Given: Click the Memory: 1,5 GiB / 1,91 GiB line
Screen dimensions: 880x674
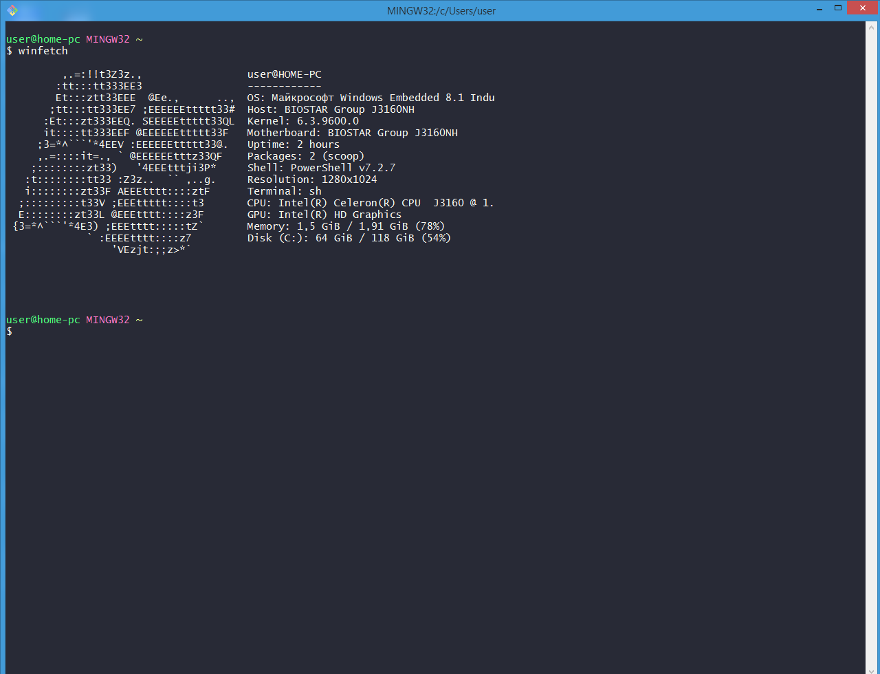Looking at the screenshot, I should (346, 226).
